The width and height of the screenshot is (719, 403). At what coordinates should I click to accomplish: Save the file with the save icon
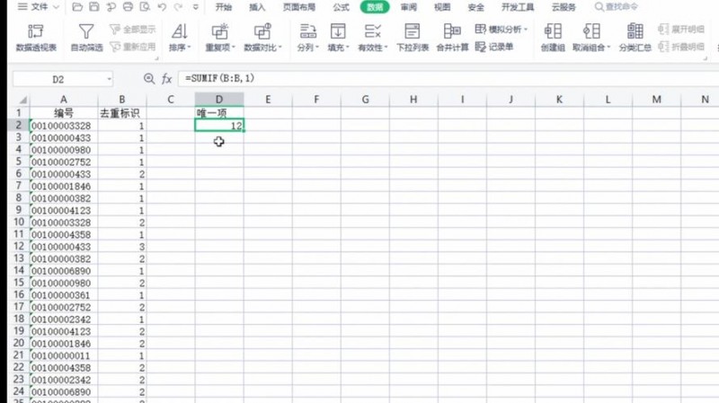click(94, 7)
